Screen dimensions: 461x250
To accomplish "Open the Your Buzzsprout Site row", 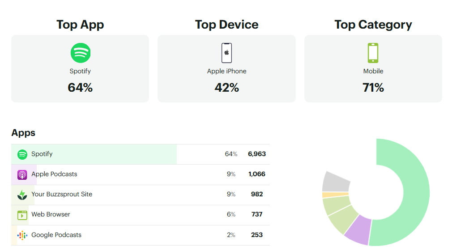I will coord(62,194).
